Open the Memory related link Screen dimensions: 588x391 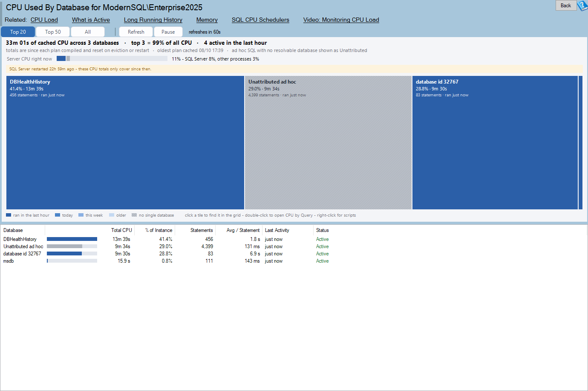point(207,20)
